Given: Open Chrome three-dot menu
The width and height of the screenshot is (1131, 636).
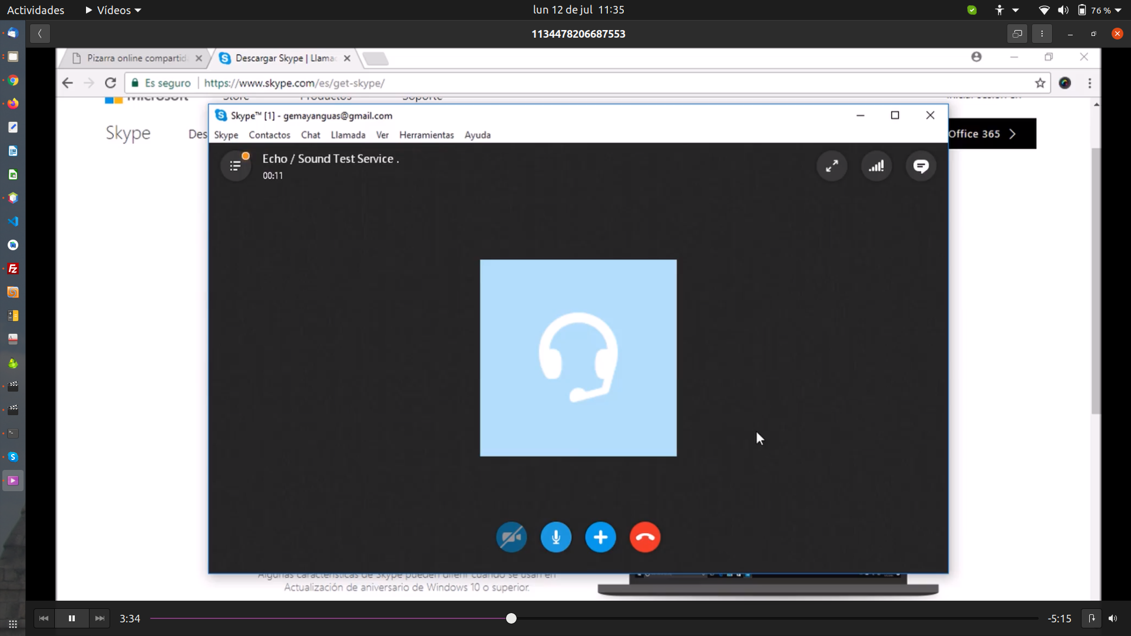Looking at the screenshot, I should [x=1090, y=83].
